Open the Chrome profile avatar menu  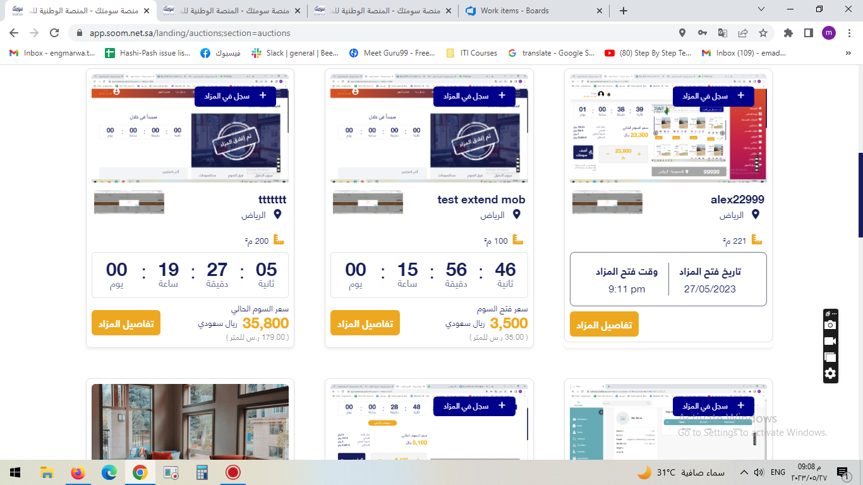tap(829, 33)
